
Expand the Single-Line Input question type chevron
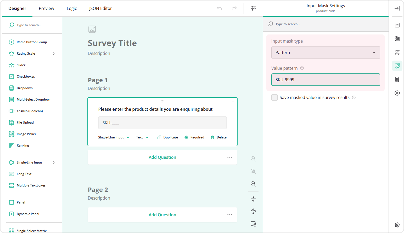point(54,162)
